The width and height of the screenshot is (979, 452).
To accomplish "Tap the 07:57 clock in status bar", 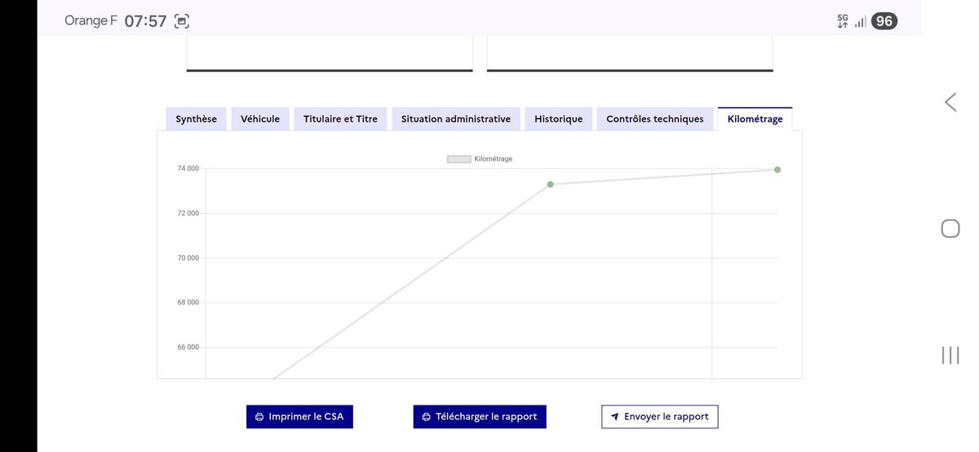I will click(145, 21).
